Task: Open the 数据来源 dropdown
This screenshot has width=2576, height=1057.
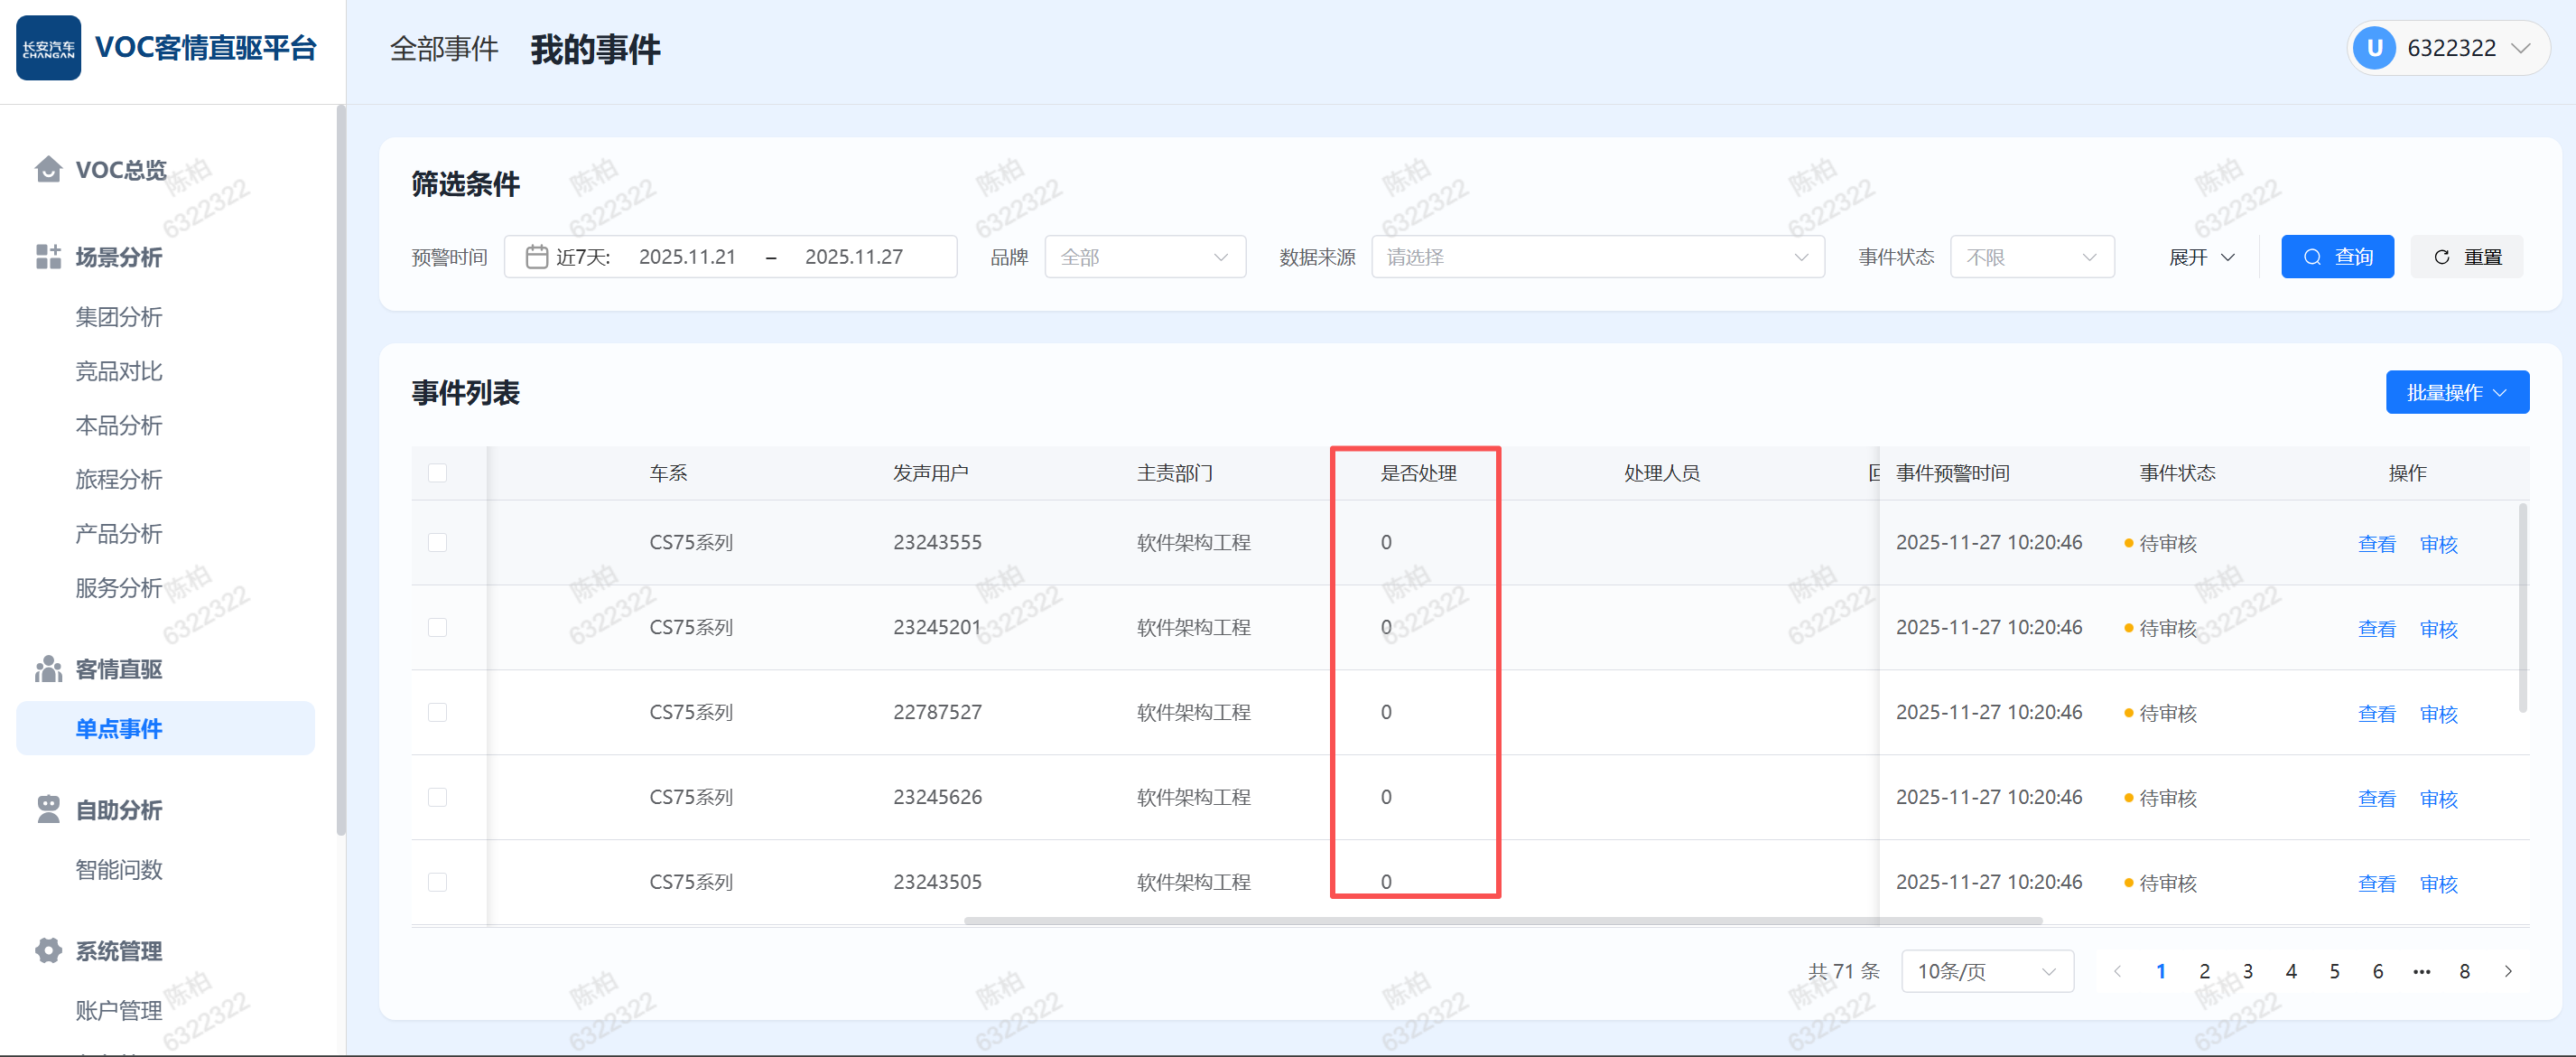Action: click(1597, 257)
